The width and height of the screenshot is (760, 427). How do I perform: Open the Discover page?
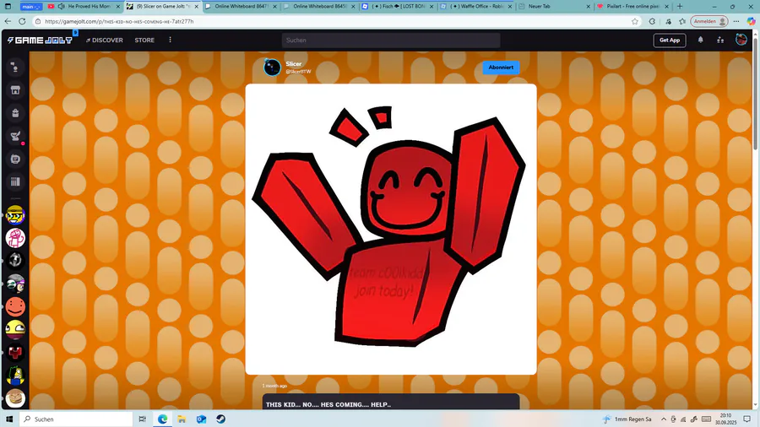[x=104, y=41]
